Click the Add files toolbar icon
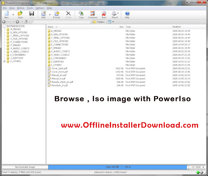Viewport: 208px width, 176px height. click(43, 14)
